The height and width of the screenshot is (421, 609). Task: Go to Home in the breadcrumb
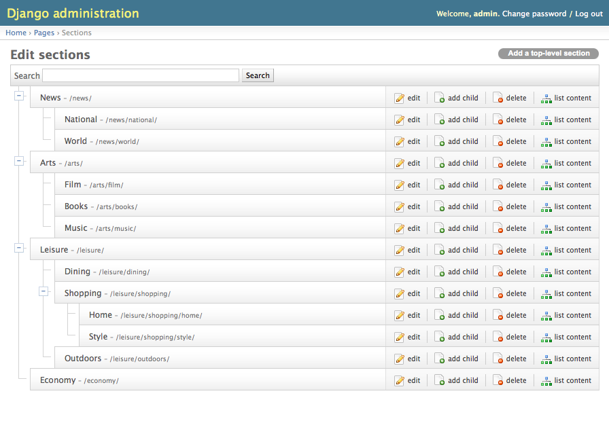16,33
